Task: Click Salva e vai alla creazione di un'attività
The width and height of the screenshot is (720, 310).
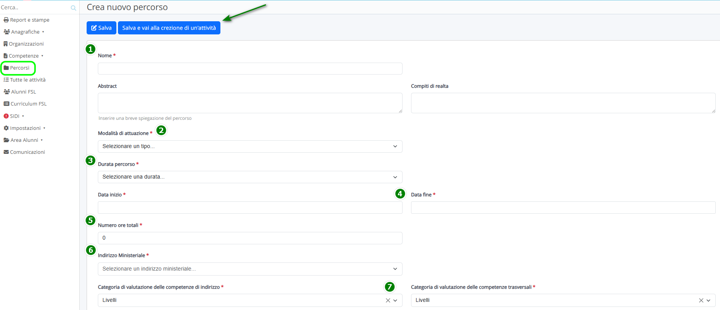Action: pyautogui.click(x=169, y=28)
